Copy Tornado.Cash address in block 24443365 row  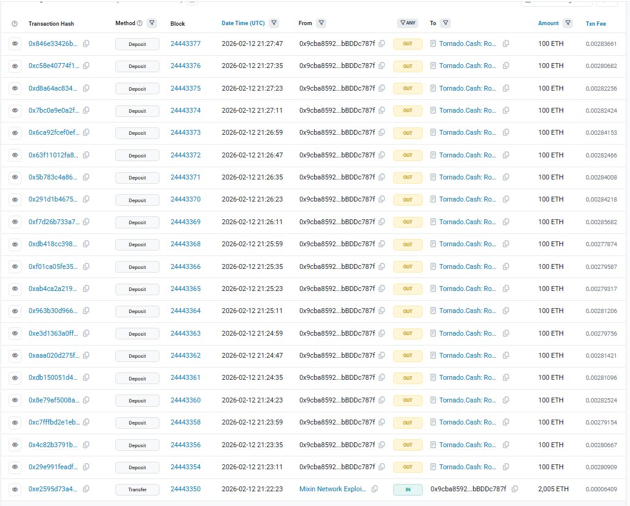506,288
